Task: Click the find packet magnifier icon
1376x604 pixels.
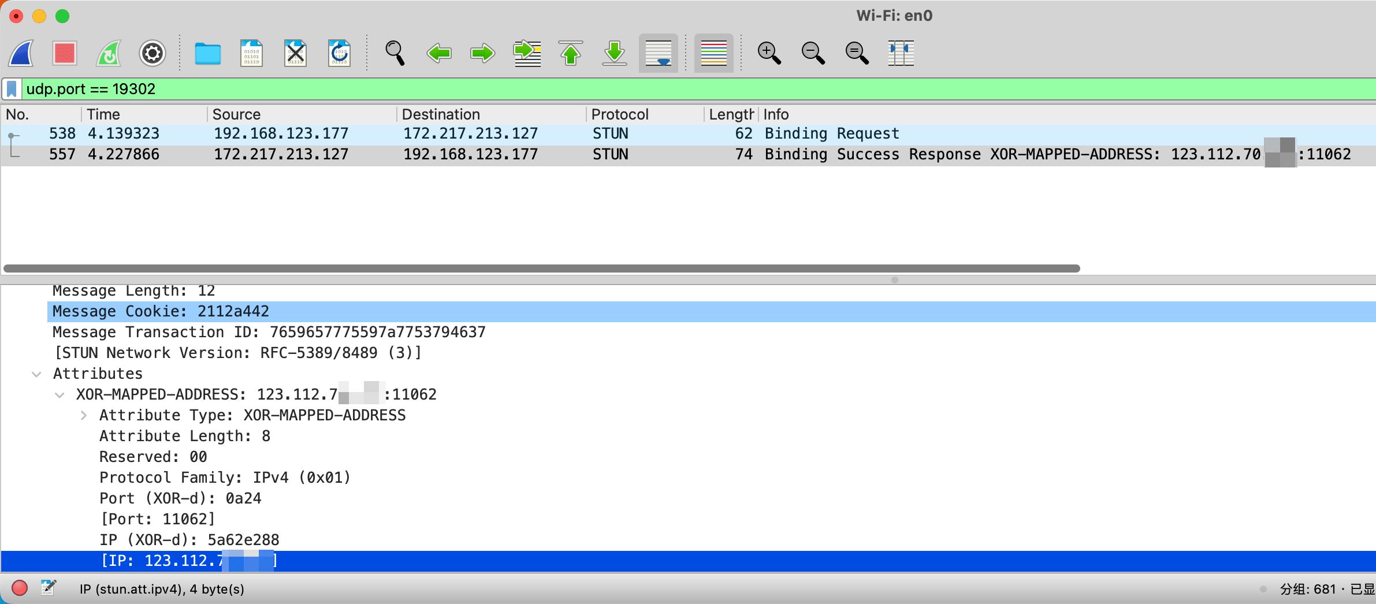Action: 395,54
